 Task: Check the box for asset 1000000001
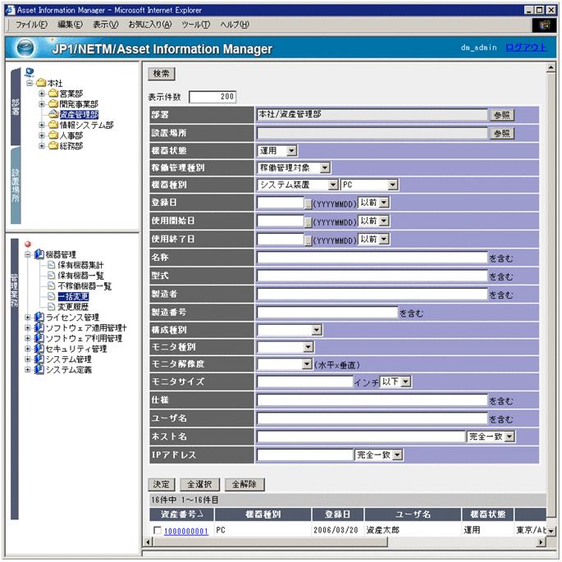[158, 531]
